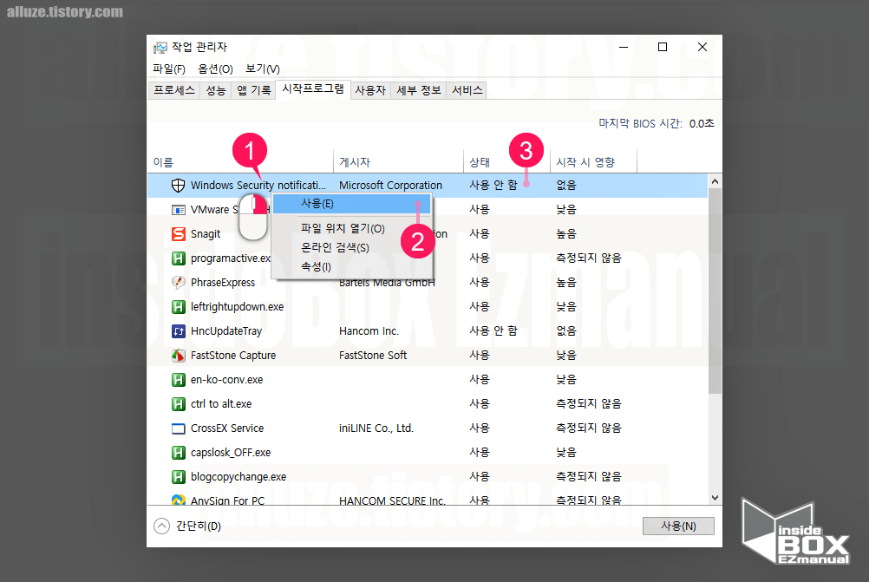The width and height of the screenshot is (869, 582).
Task: Select the PhraseExpress name text
Action: click(x=223, y=283)
